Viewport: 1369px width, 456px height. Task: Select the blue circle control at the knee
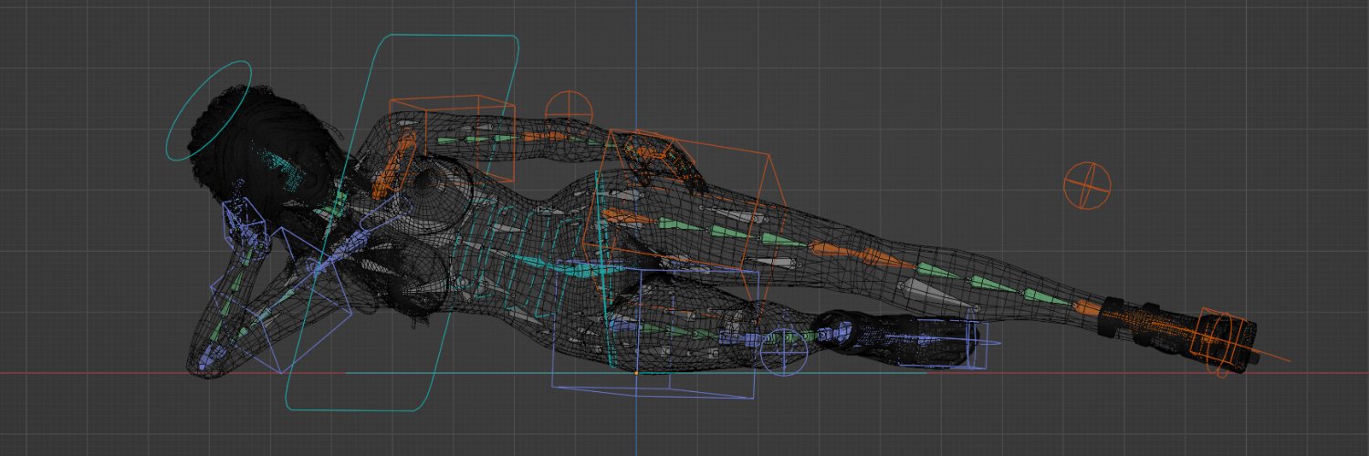[x=783, y=352]
